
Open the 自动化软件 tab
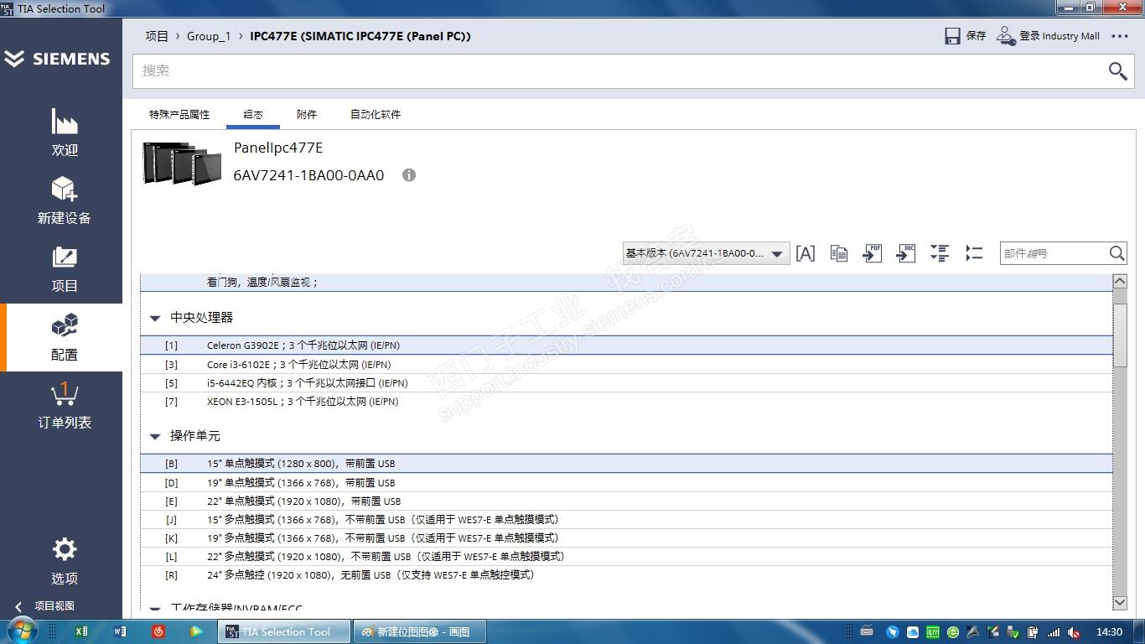point(376,115)
